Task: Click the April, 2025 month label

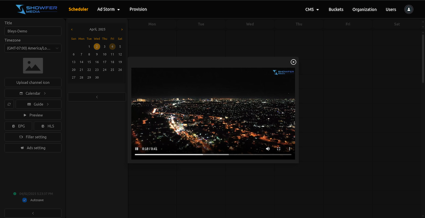Action: pyautogui.click(x=97, y=29)
